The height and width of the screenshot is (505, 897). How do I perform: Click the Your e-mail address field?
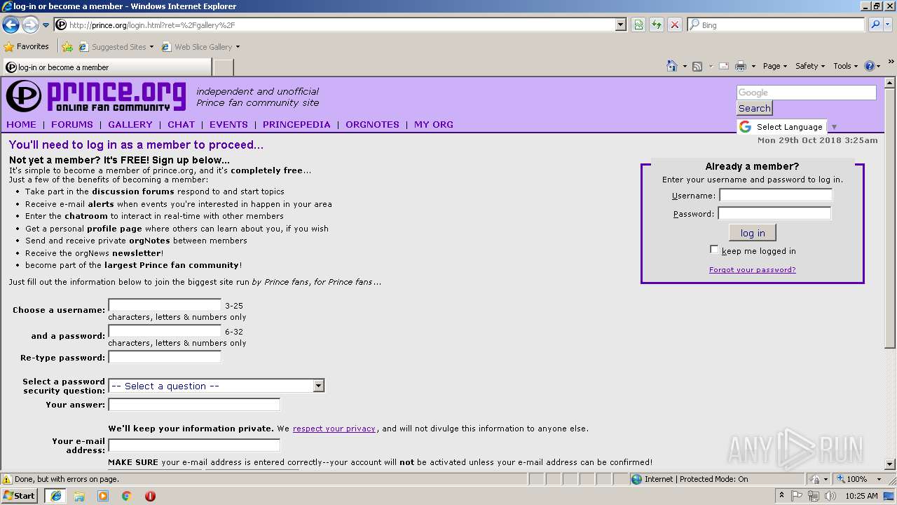coord(194,445)
